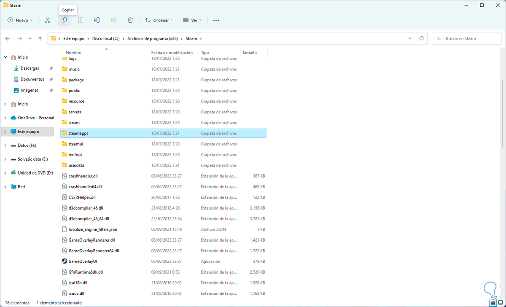
Task: Click the Delete trash icon
Action: pyautogui.click(x=130, y=20)
